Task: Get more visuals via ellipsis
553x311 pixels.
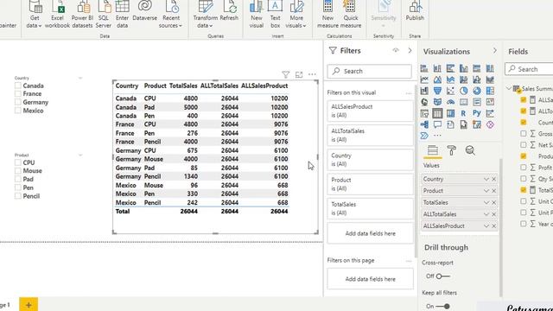Action: click(437, 136)
